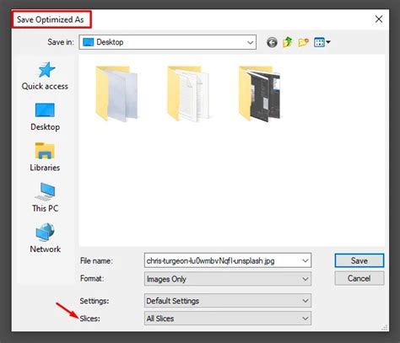Click the Desktop icon in Save in box
400x343 pixels.
[x=89, y=42]
